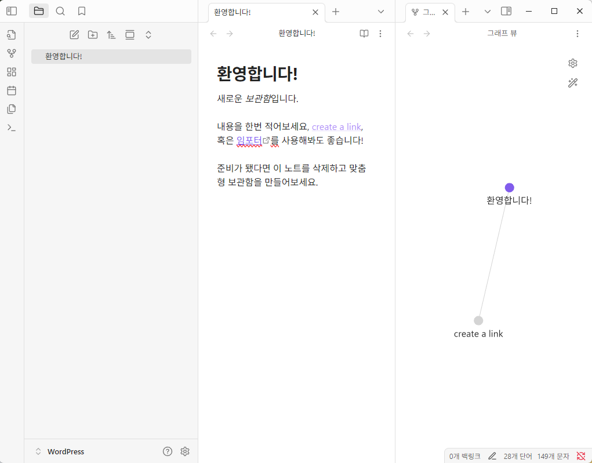Create a new canvas using the cards icon
The width and height of the screenshot is (592, 463).
(11, 71)
